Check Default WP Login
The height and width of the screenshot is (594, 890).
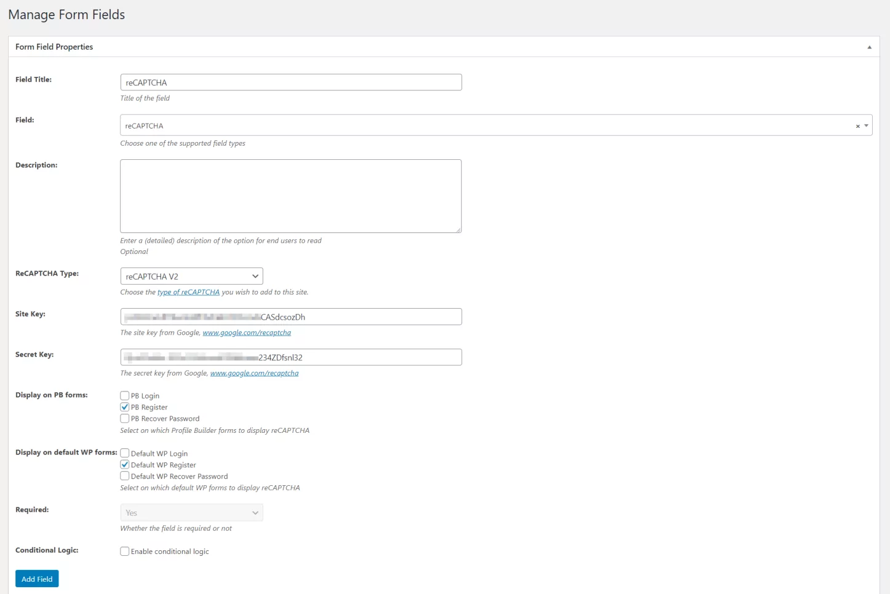pyautogui.click(x=125, y=453)
